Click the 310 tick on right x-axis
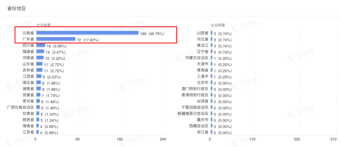The width and height of the screenshot is (341, 147). click(x=333, y=139)
